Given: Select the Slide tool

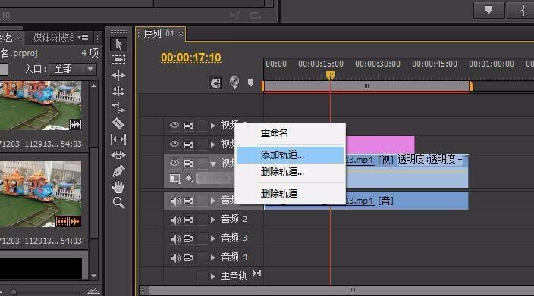Looking at the screenshot, I should coord(118,155).
